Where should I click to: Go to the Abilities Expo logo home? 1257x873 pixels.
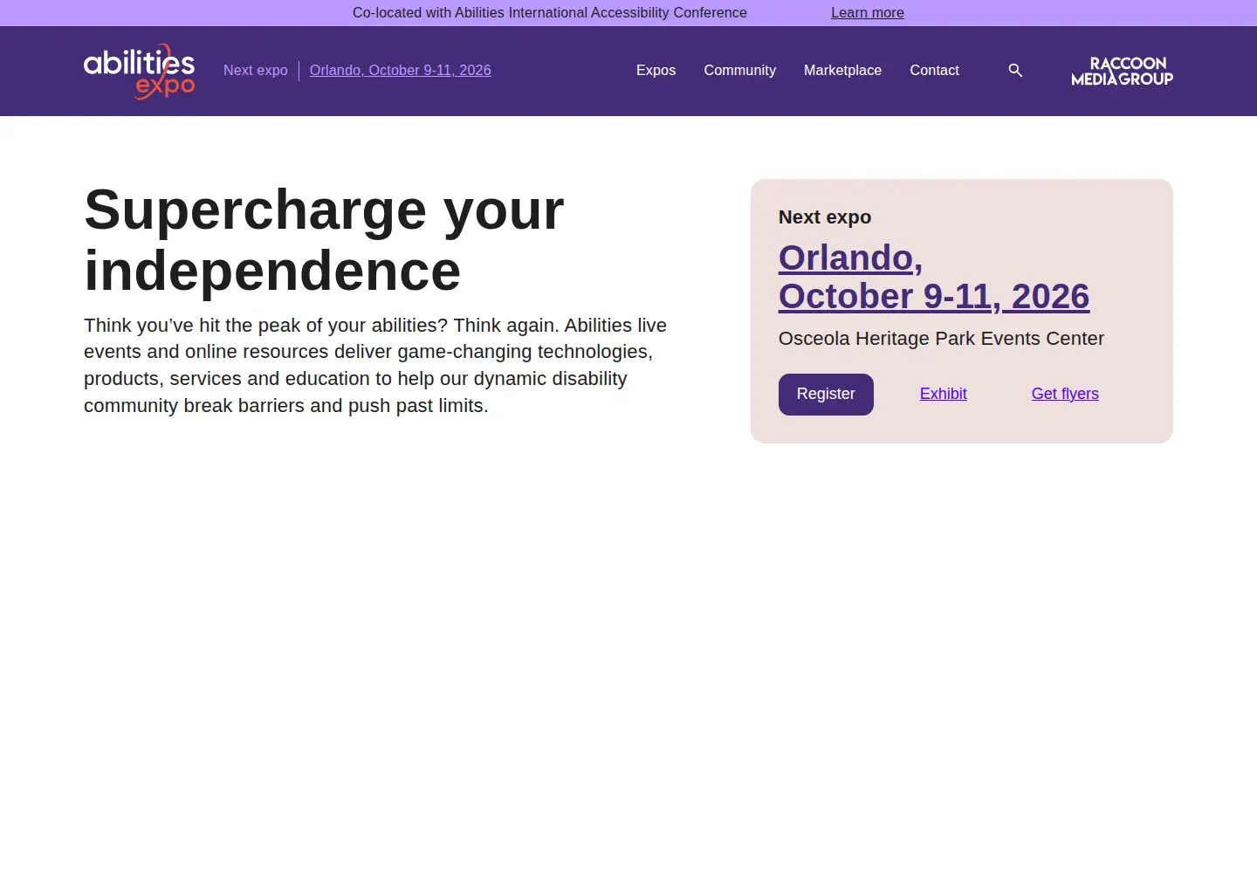coord(140,71)
